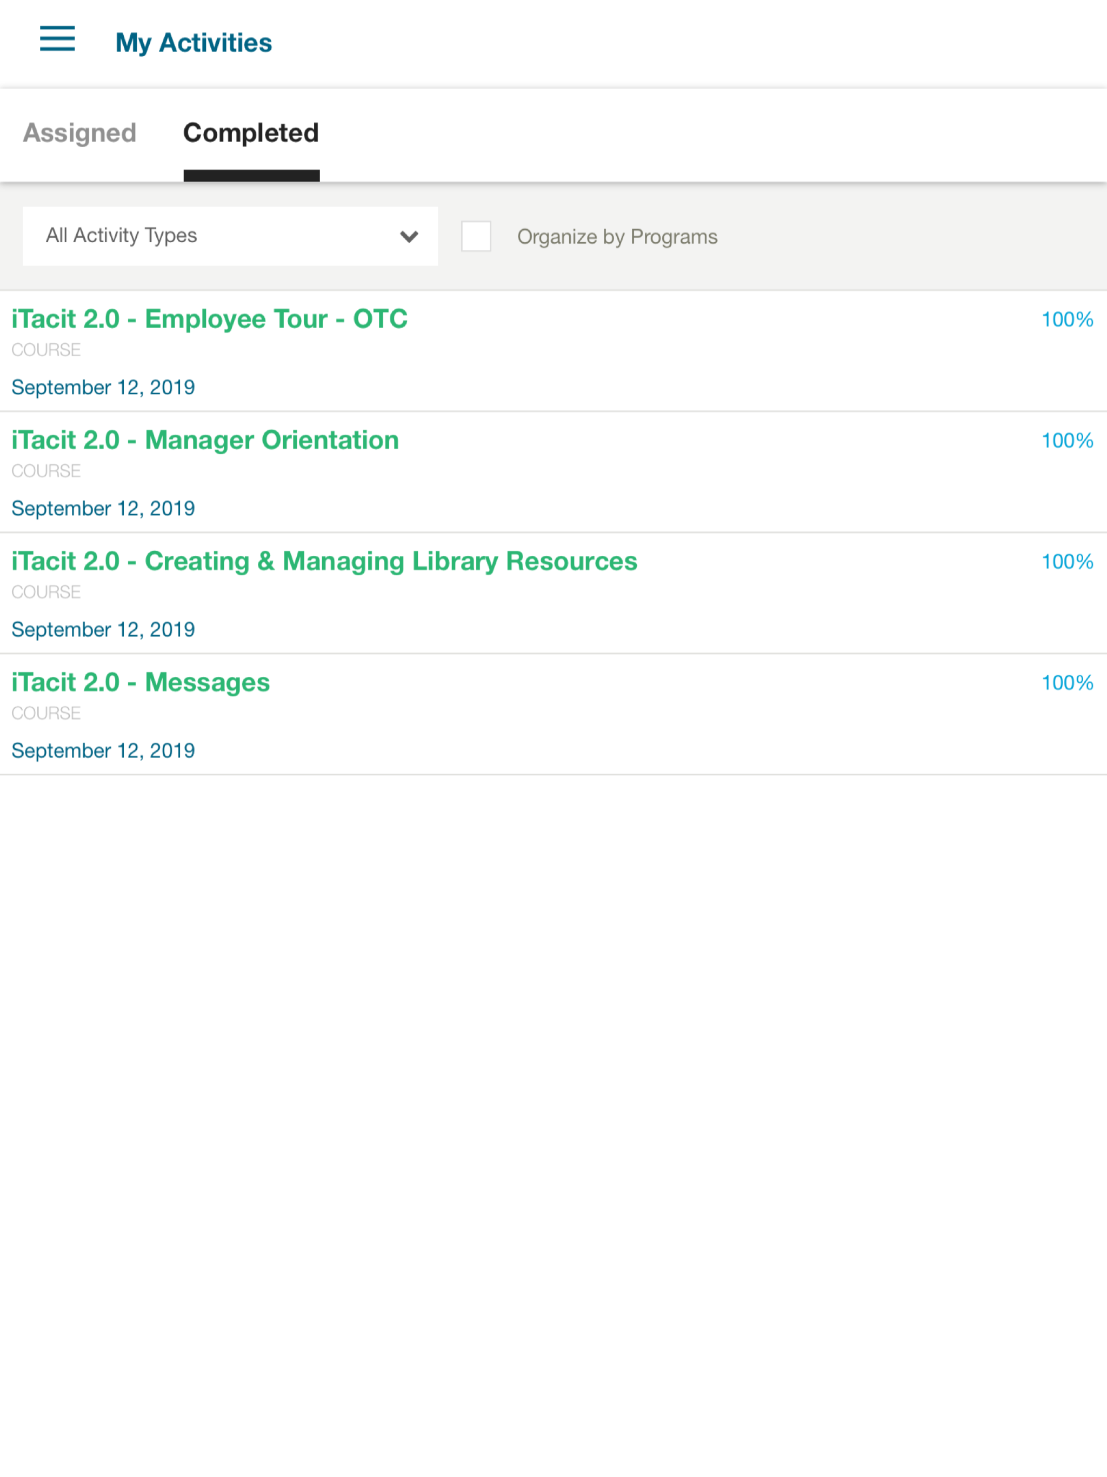Click 100% score of Library Resources course
The height and width of the screenshot is (1477, 1107).
tap(1067, 562)
